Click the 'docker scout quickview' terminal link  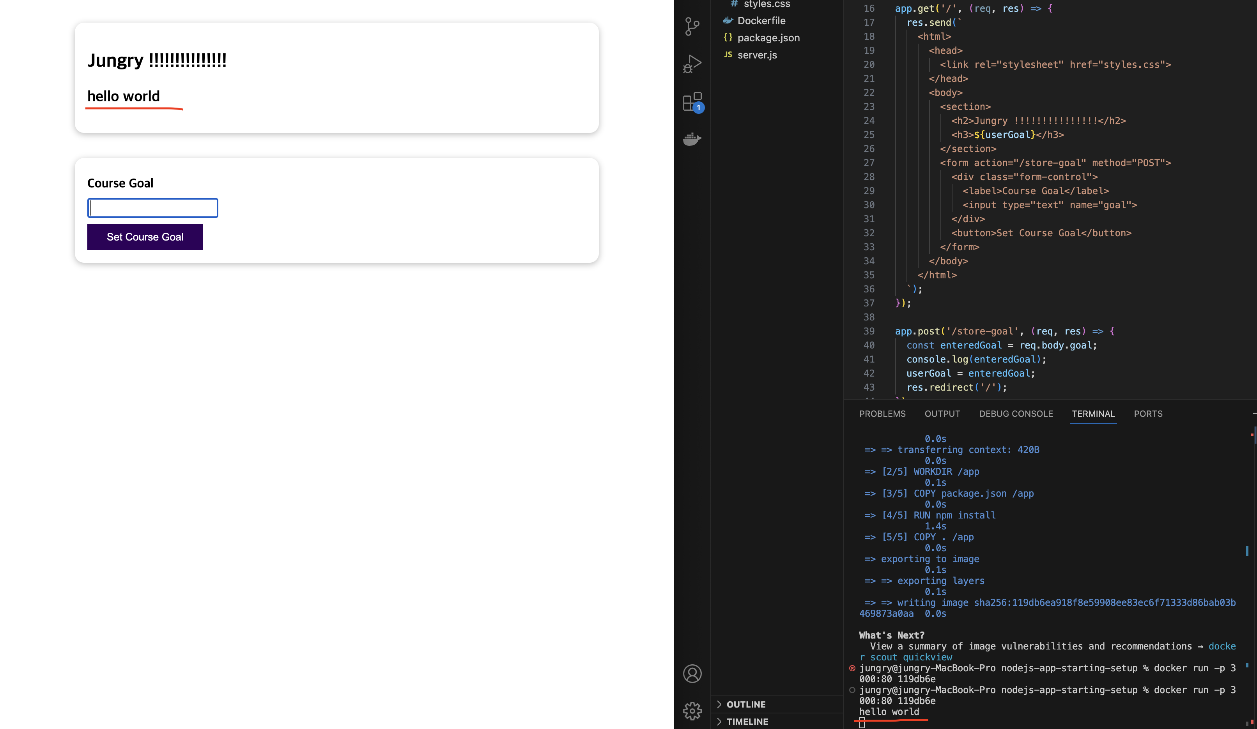point(905,657)
